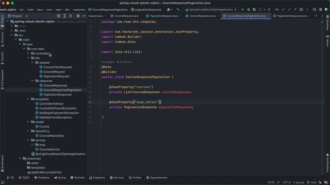Open Search Everywhere magnifier icon

coord(315,10)
